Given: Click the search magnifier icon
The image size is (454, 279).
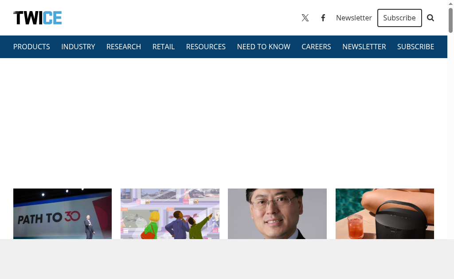Looking at the screenshot, I should click(x=431, y=18).
